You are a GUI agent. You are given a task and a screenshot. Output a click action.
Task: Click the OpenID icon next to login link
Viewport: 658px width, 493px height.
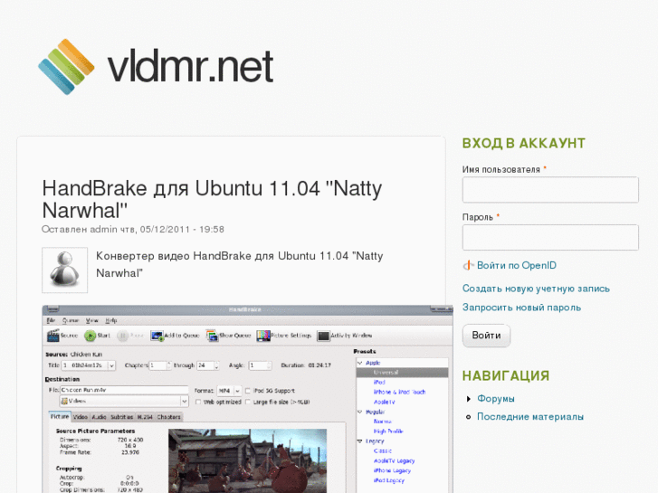468,265
